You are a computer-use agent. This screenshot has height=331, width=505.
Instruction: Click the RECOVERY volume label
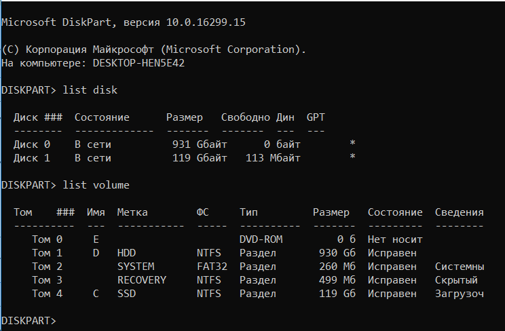pyautogui.click(x=141, y=279)
